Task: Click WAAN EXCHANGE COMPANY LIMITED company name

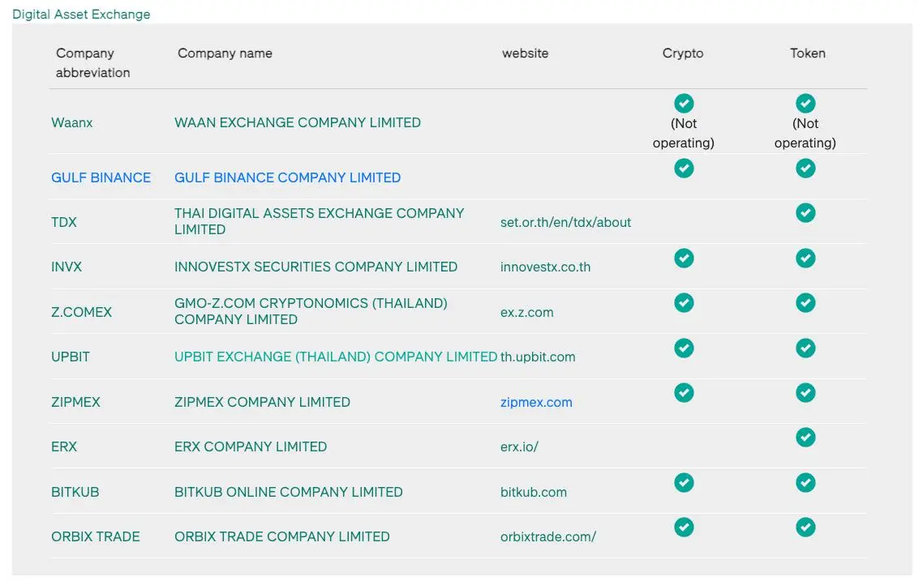Action: pyautogui.click(x=297, y=122)
